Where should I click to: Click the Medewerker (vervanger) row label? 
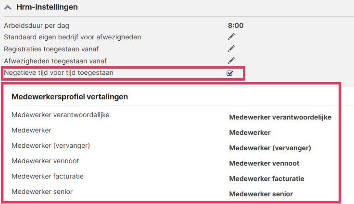point(51,145)
